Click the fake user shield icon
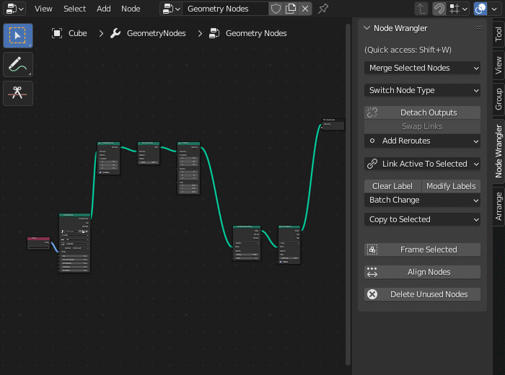 pos(276,9)
